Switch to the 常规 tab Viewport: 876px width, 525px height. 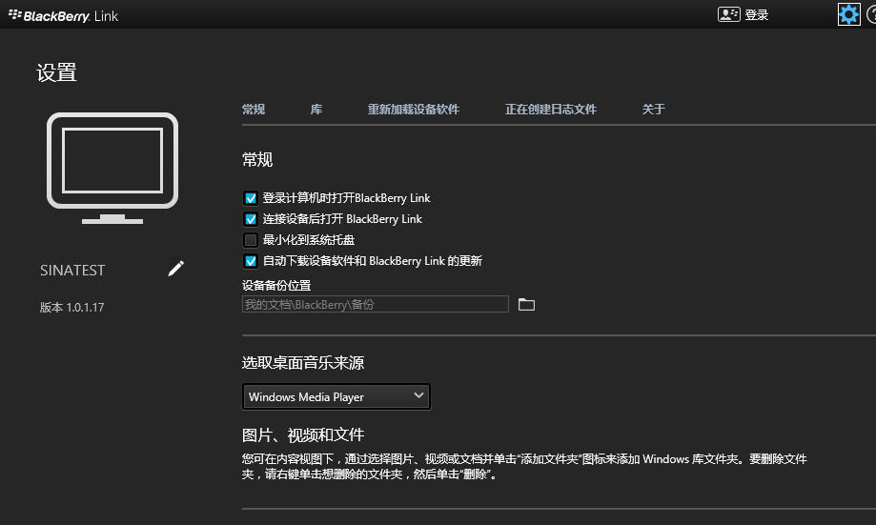pos(254,109)
